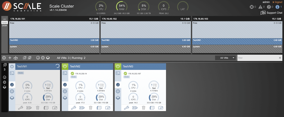Show informational alerts with the blue i icon

[x=277, y=7]
